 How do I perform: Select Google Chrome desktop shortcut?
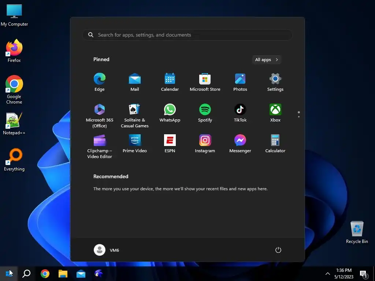coord(14,90)
